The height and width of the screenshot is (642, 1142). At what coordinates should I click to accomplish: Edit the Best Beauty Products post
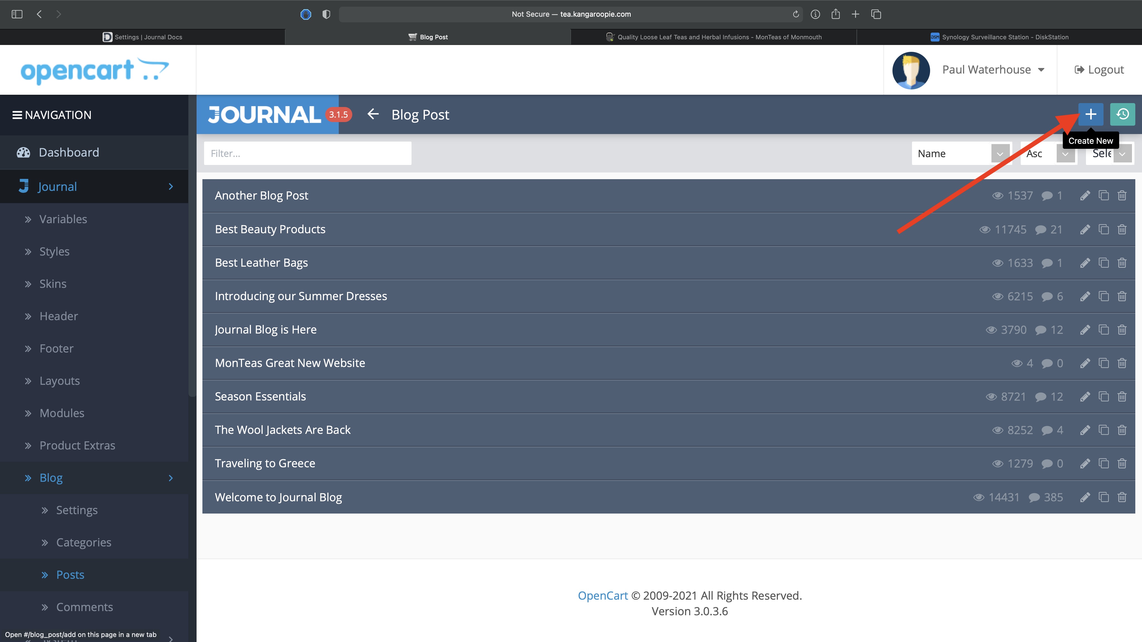[x=1085, y=230]
